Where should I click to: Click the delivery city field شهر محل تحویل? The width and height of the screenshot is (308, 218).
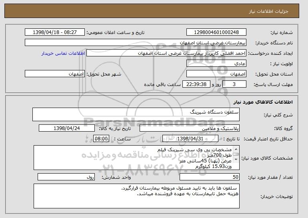pyautogui.click(x=55, y=74)
